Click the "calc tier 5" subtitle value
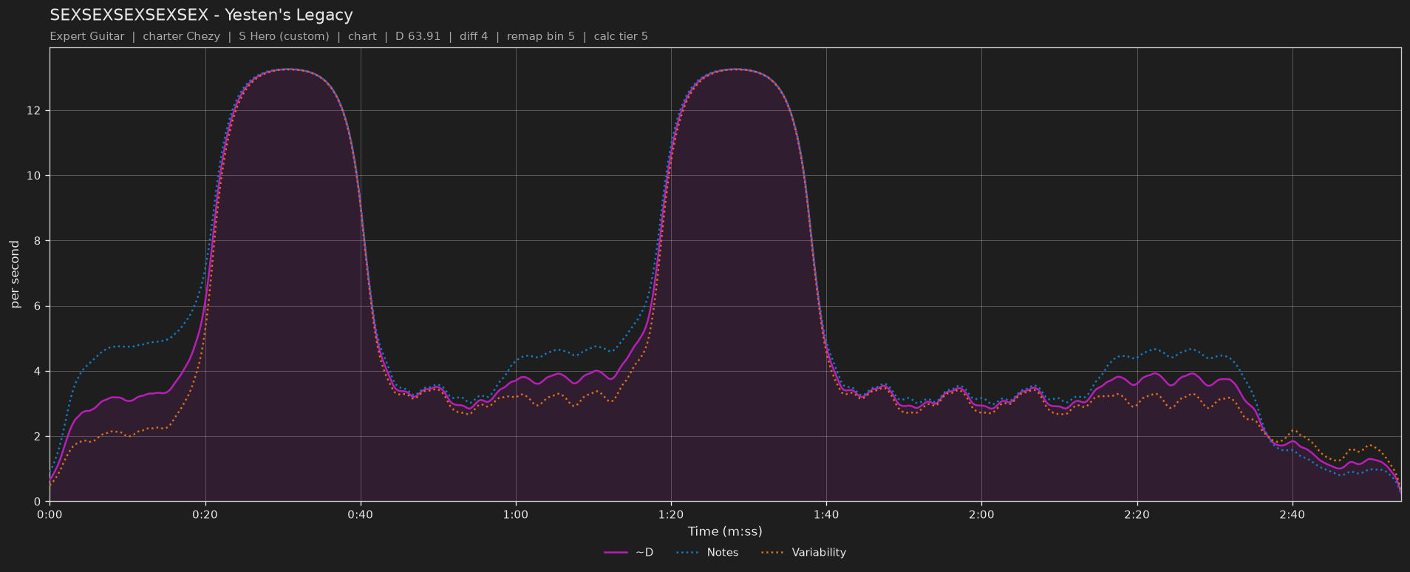The height and width of the screenshot is (572, 1410). click(x=621, y=36)
